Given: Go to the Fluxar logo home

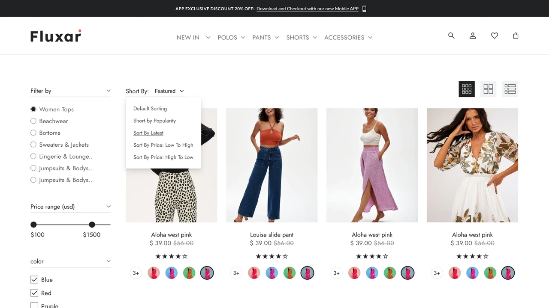Looking at the screenshot, I should [x=56, y=36].
